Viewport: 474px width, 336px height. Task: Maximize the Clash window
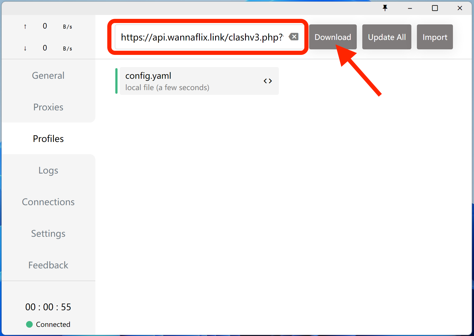coord(435,8)
